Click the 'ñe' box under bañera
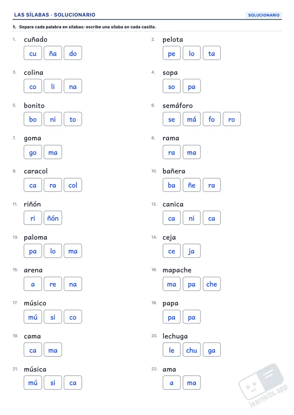This screenshot has width=294, height=415. [x=192, y=185]
